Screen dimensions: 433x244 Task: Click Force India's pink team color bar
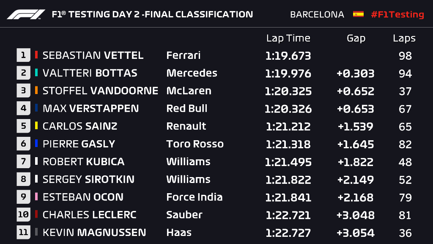[37, 197]
